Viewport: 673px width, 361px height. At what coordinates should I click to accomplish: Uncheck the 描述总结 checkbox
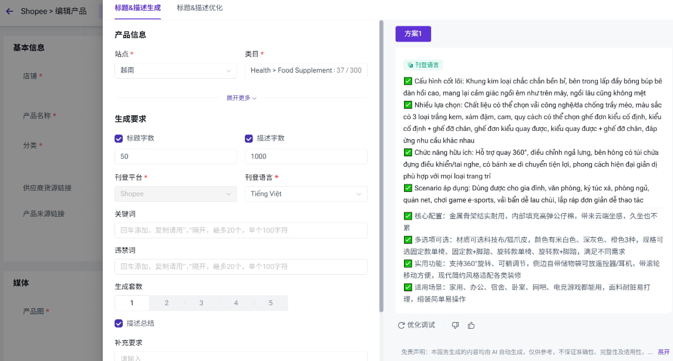(119, 323)
